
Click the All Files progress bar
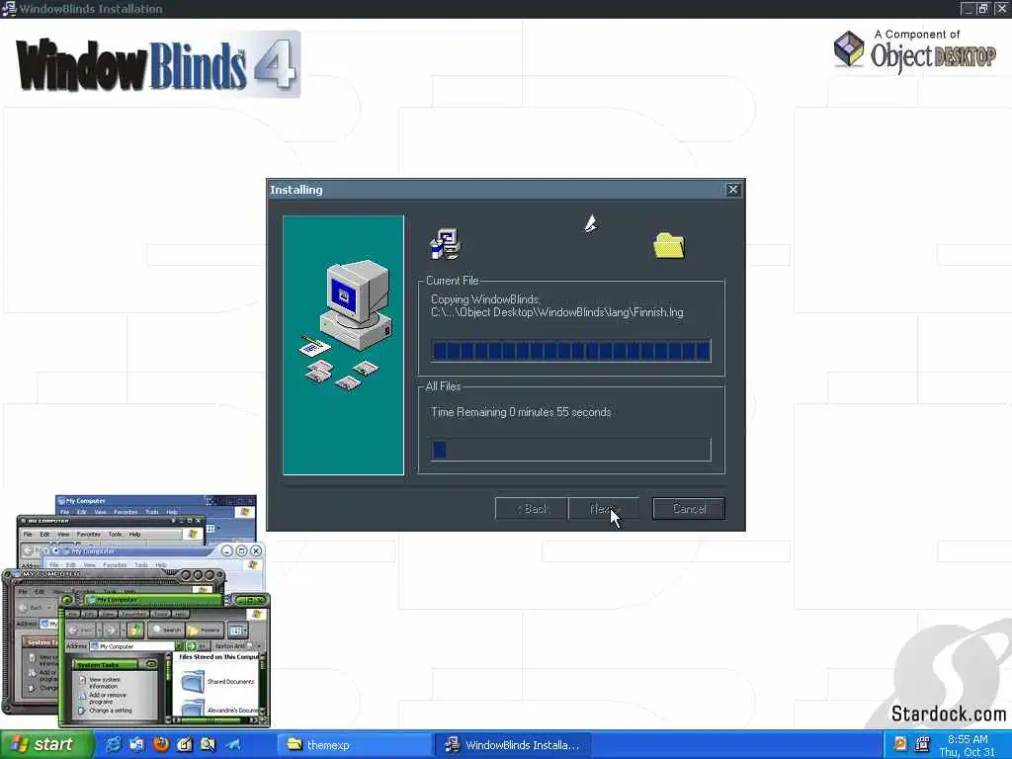pos(571,450)
